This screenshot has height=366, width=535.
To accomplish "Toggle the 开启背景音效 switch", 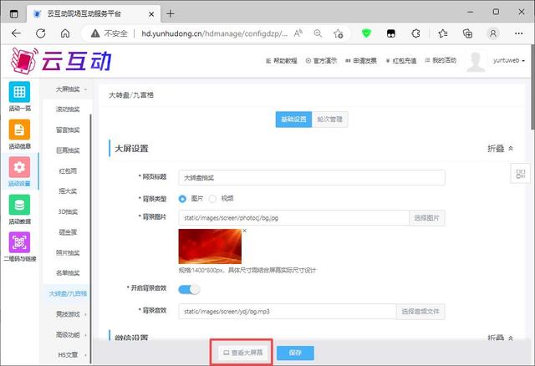I will (189, 289).
